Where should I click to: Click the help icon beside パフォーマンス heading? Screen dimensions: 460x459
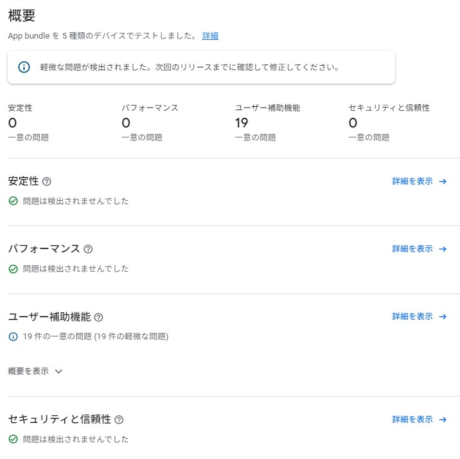[x=88, y=249]
